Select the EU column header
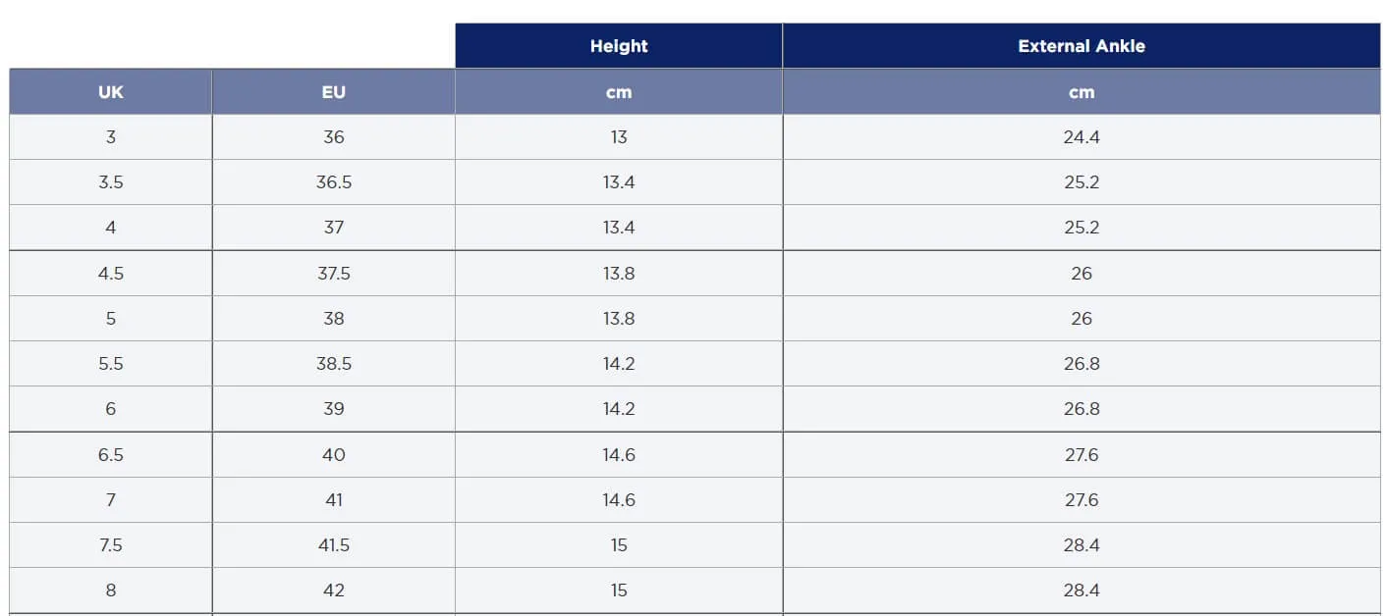This screenshot has height=616, width=1387. [x=334, y=92]
